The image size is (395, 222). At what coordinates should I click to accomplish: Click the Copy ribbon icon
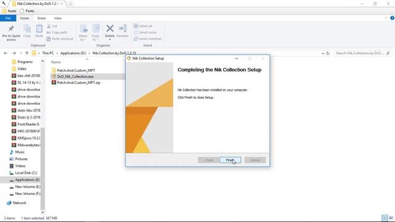coord(27,31)
